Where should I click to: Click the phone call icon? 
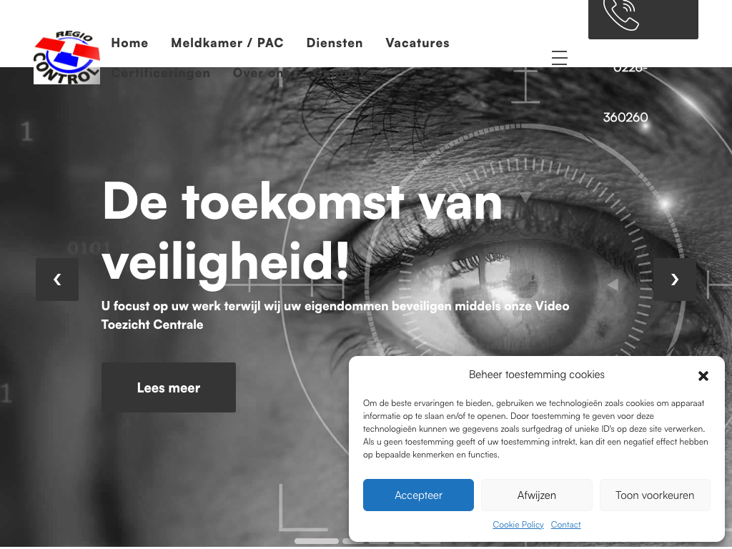[x=621, y=14]
